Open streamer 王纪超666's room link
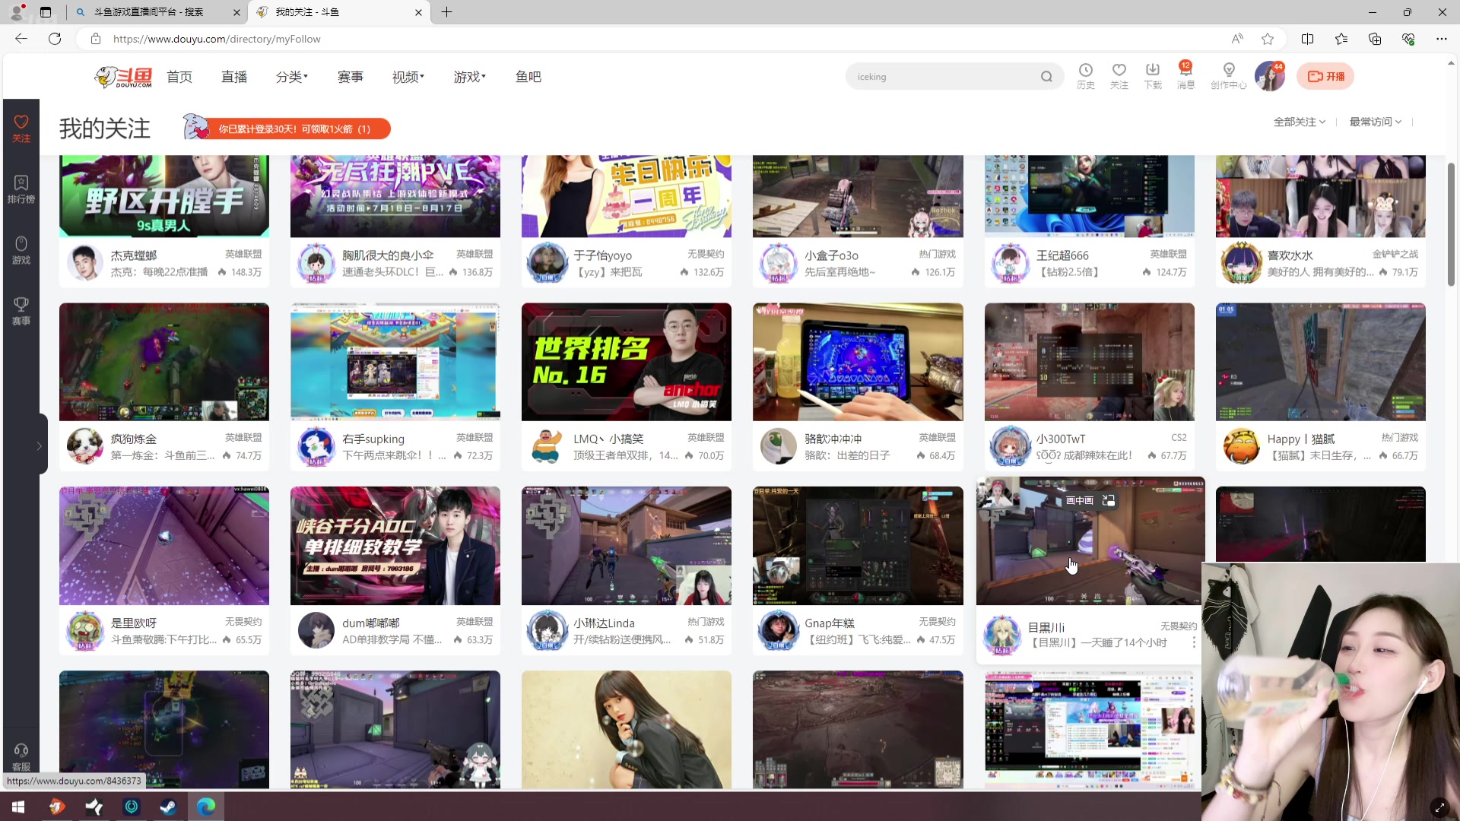The image size is (1460, 821). point(1062,255)
